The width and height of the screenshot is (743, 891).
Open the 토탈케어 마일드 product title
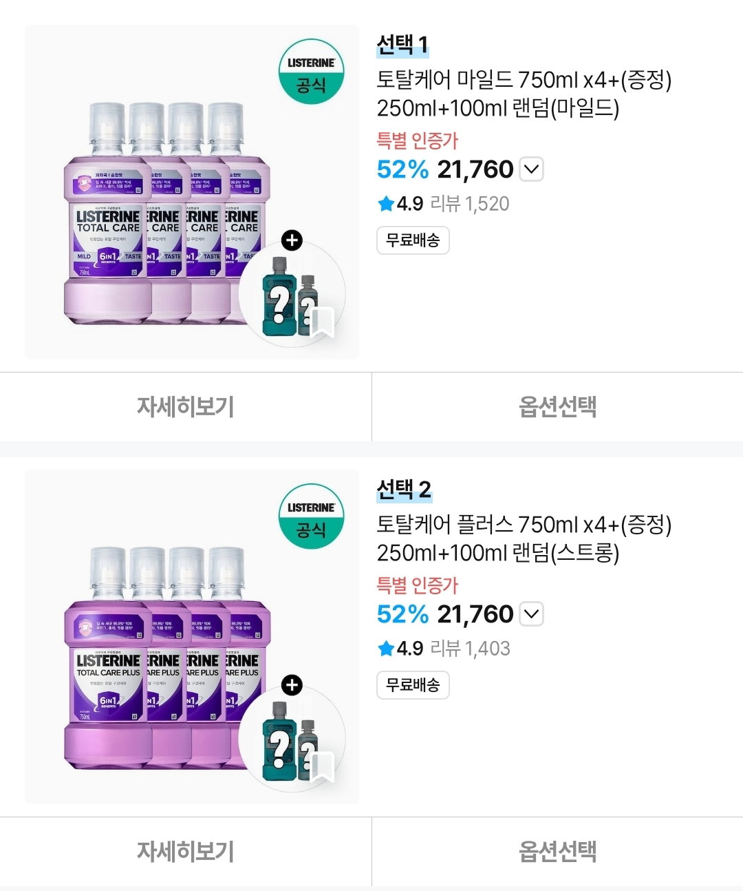(x=524, y=94)
